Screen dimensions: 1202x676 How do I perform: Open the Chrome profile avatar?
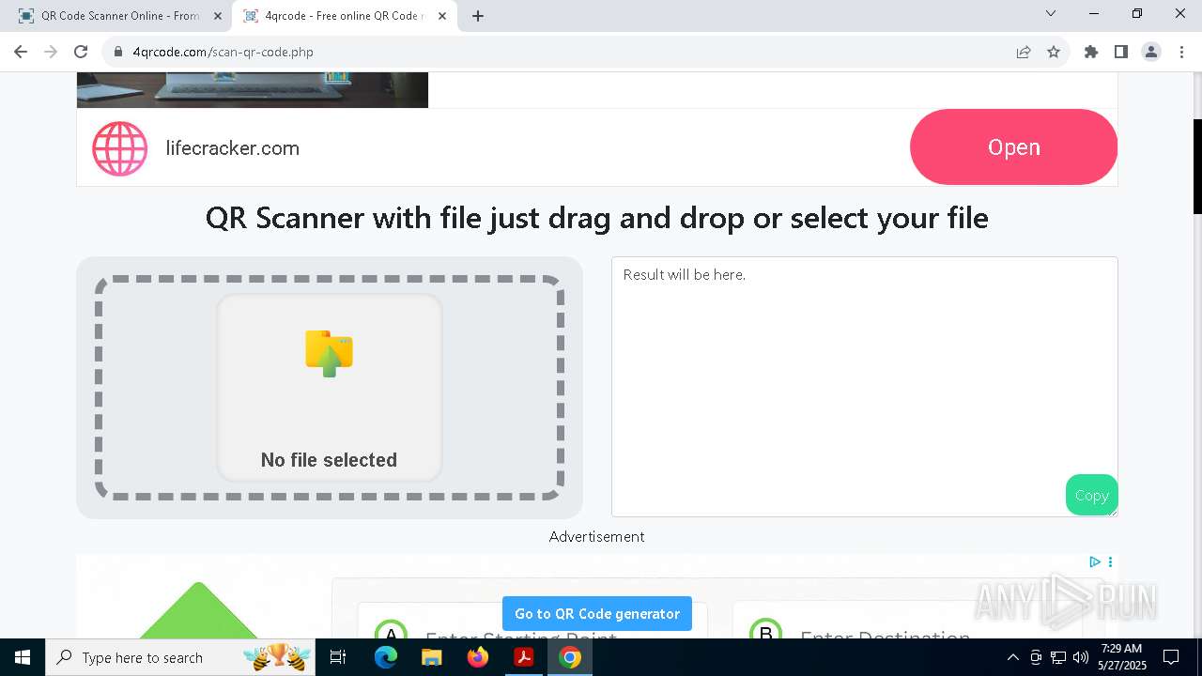pos(1151,52)
